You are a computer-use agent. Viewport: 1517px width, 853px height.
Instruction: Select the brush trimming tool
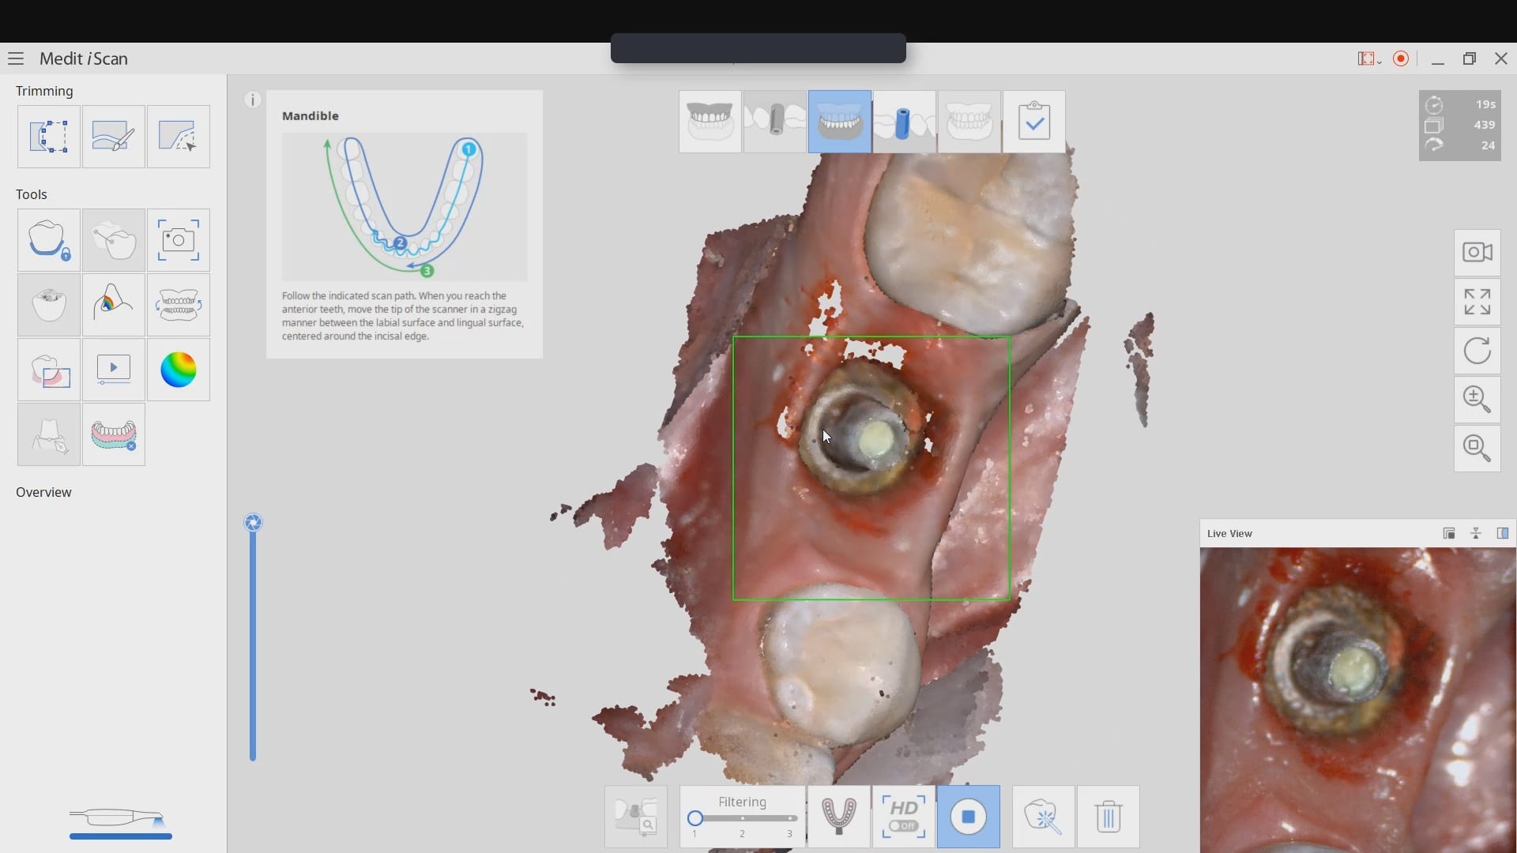[113, 137]
